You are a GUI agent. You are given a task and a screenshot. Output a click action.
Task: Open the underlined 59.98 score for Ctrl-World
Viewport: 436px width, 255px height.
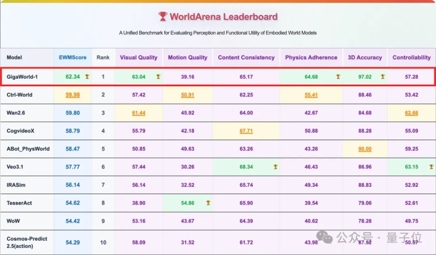[72, 95]
